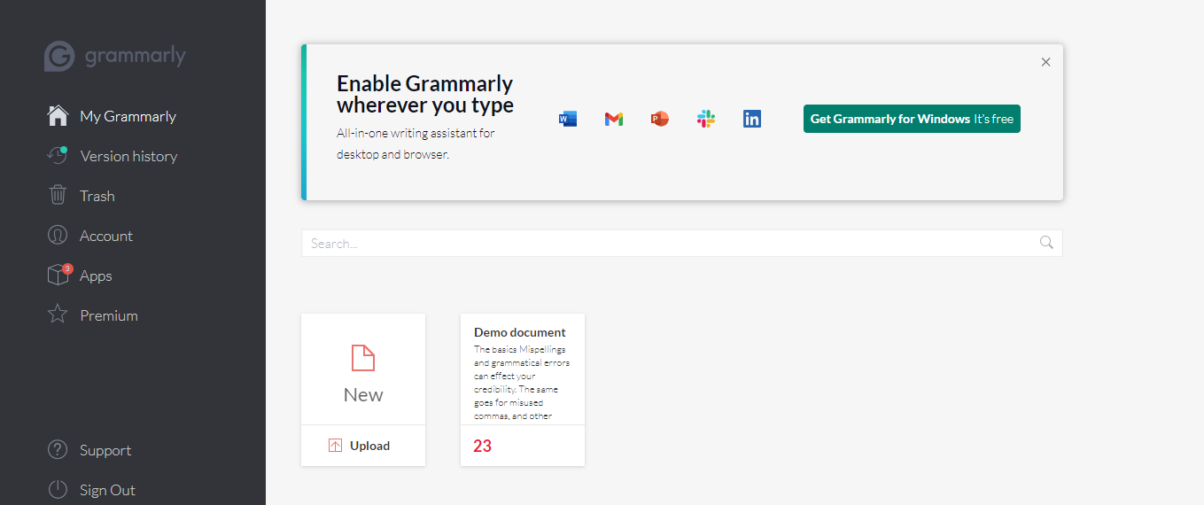This screenshot has width=1204, height=505.
Task: Click the PowerPoint icon in banner
Action: [x=659, y=119]
